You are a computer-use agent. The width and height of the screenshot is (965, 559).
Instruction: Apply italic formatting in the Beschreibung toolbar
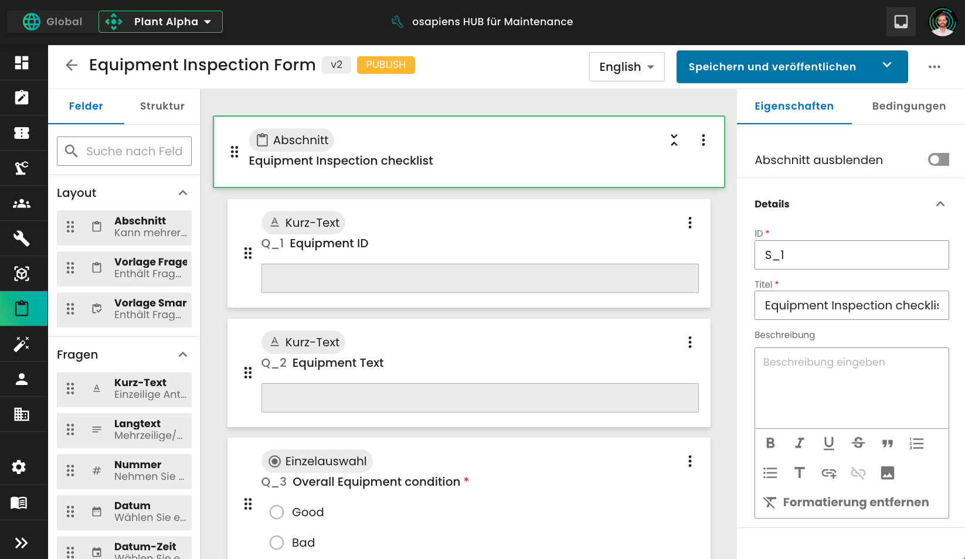pyautogui.click(x=799, y=443)
